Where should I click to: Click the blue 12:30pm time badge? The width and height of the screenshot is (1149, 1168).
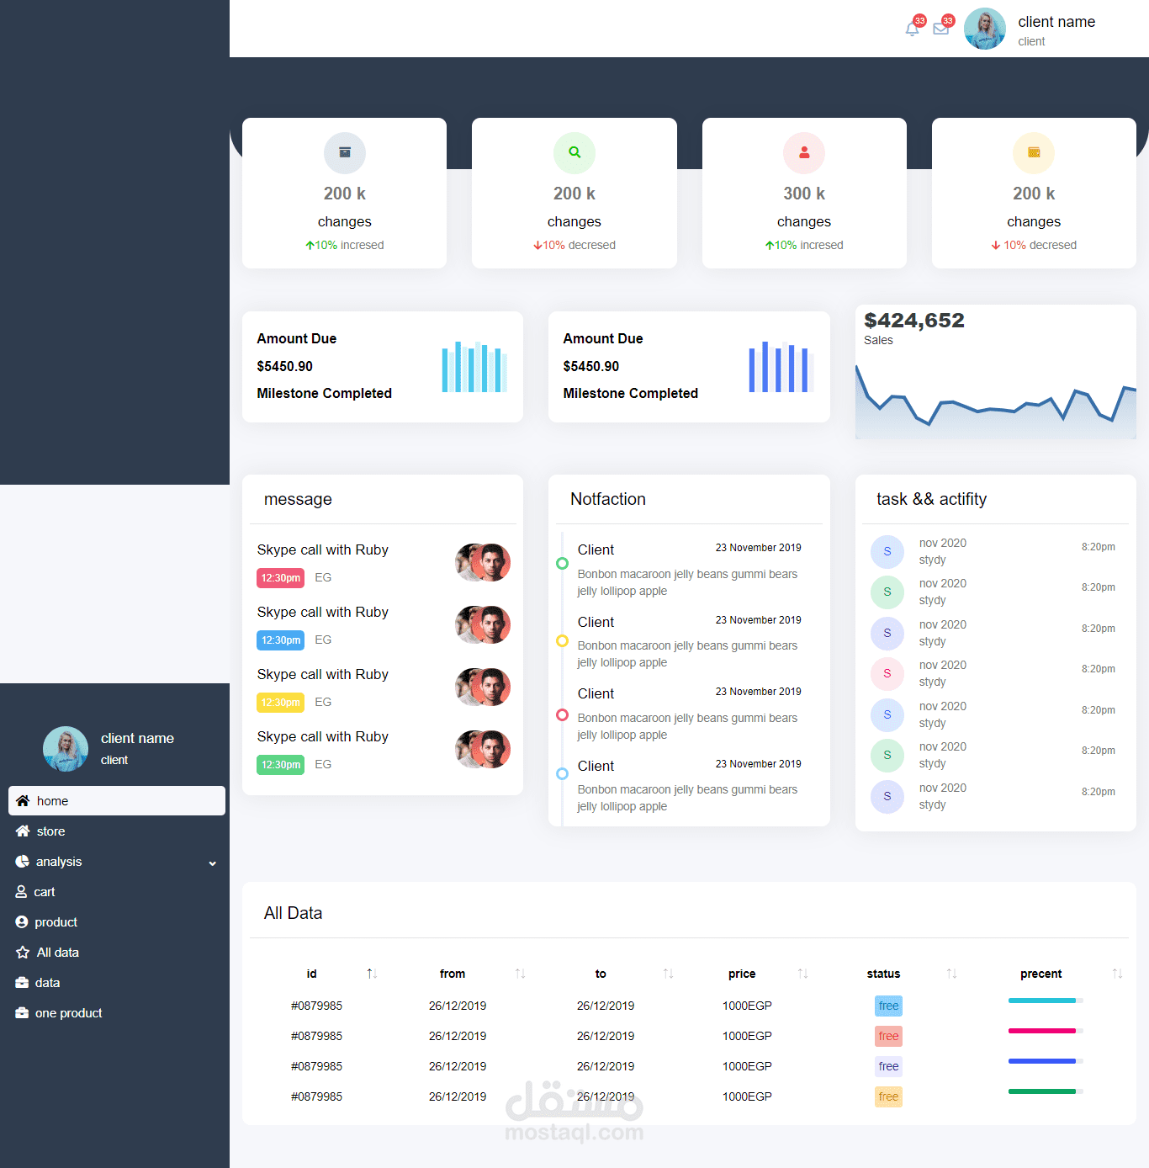(280, 640)
